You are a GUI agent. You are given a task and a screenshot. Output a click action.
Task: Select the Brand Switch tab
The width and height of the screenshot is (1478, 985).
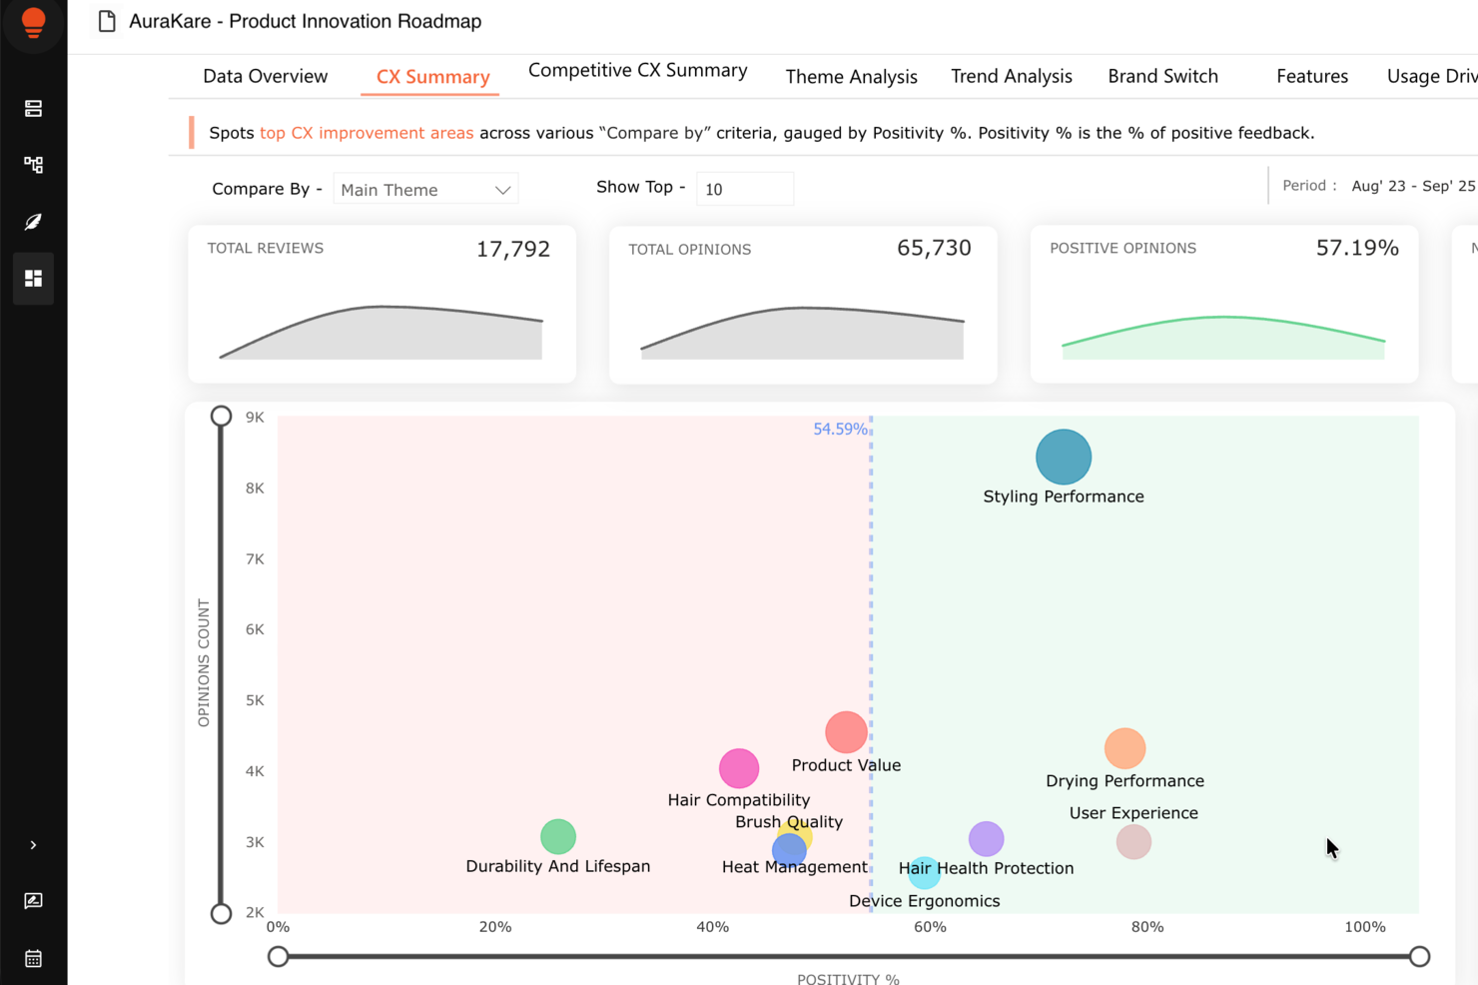click(x=1162, y=76)
